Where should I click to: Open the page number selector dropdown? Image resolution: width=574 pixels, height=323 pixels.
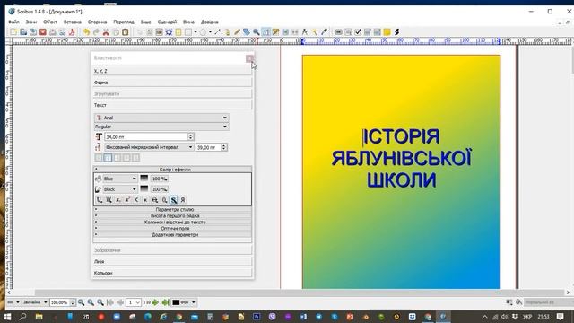(x=134, y=302)
